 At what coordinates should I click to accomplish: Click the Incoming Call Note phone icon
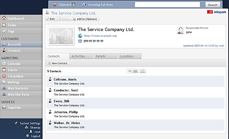point(84,5)
